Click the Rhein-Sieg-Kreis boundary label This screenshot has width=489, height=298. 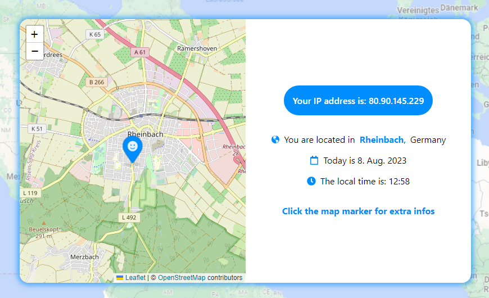pos(33,161)
